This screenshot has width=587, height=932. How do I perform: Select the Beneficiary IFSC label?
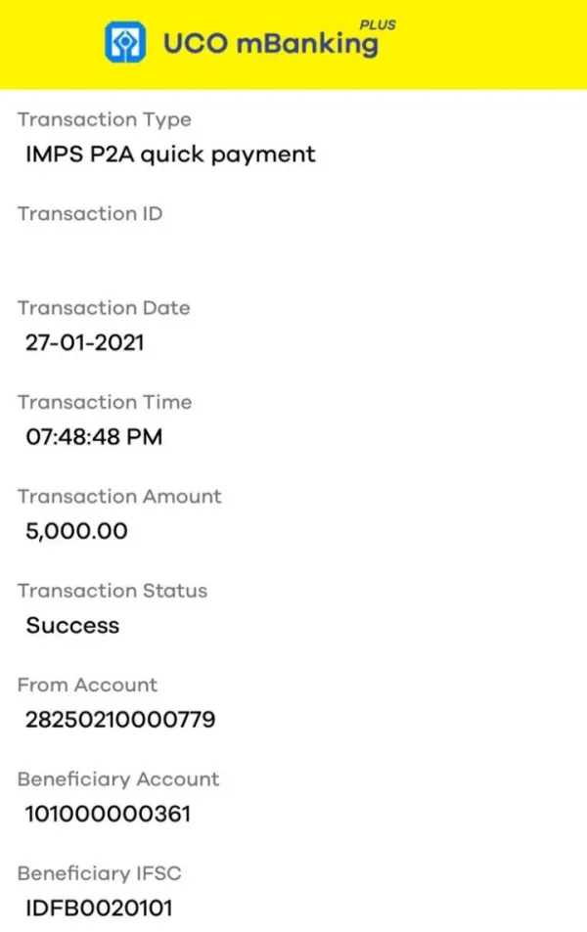click(100, 873)
